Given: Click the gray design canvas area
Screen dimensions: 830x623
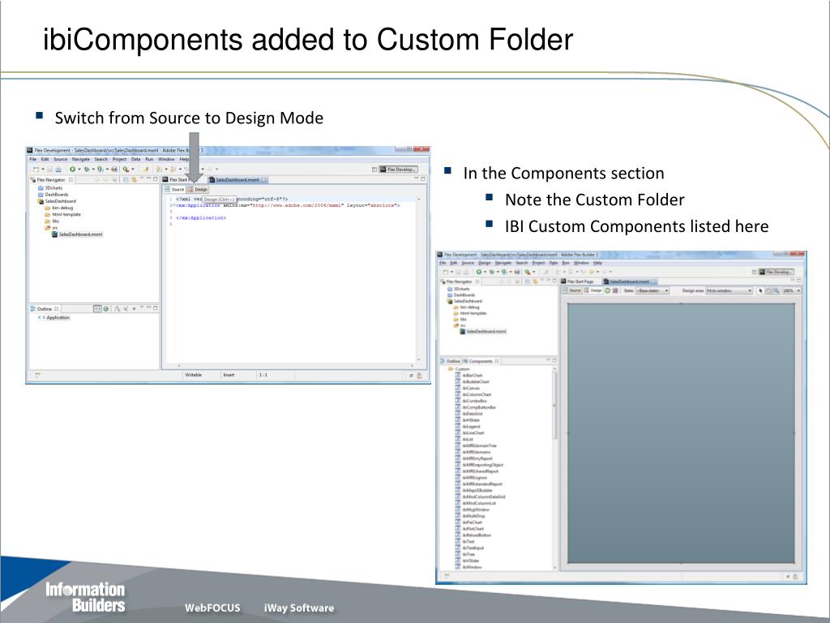Looking at the screenshot, I should pyautogui.click(x=681, y=433).
